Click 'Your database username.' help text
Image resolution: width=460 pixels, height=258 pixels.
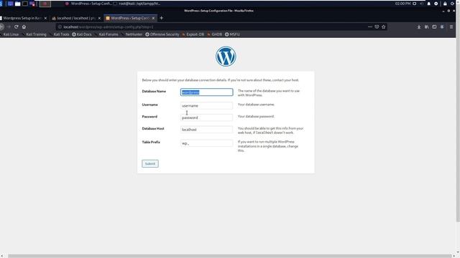pos(256,105)
